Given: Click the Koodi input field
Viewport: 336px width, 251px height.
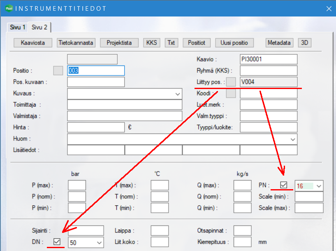Looking at the screenshot, I should pos(269,94).
